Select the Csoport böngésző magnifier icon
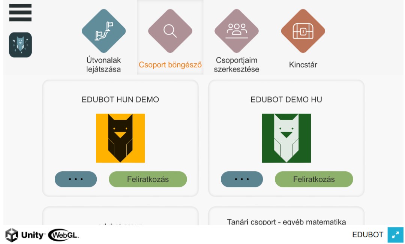Viewport: 405px width, 244px height. click(x=170, y=31)
